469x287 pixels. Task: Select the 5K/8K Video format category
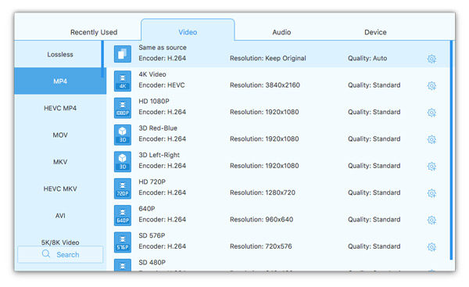click(60, 242)
